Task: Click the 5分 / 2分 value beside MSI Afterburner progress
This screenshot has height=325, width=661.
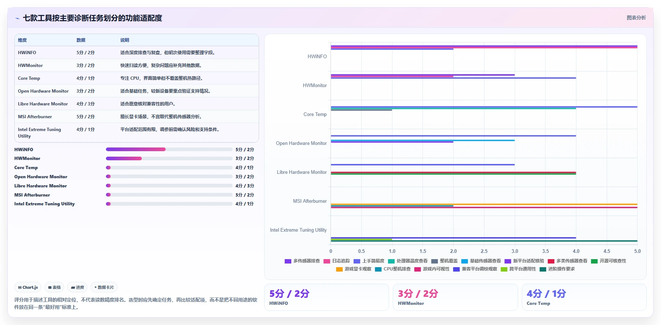Action: tap(245, 195)
